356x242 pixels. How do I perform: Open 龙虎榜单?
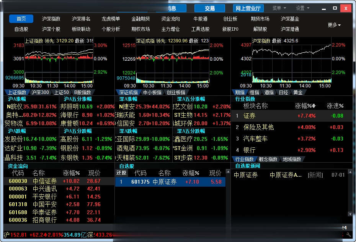pyautogui.click(x=111, y=19)
